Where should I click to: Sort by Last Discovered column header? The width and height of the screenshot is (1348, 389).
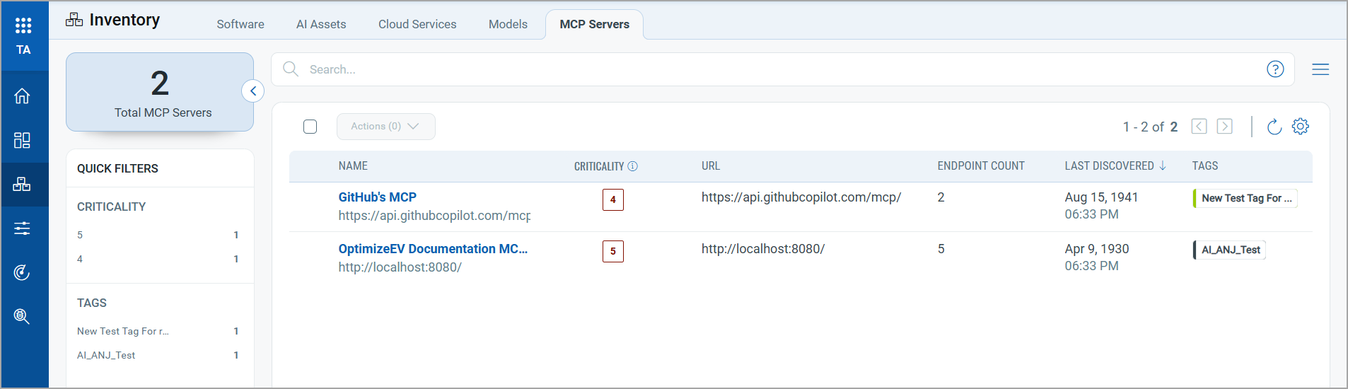pos(1109,166)
